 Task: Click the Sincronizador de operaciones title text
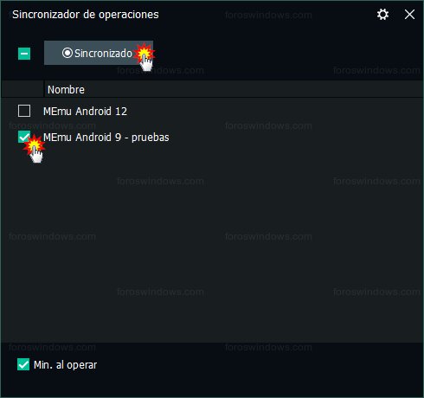coord(86,15)
